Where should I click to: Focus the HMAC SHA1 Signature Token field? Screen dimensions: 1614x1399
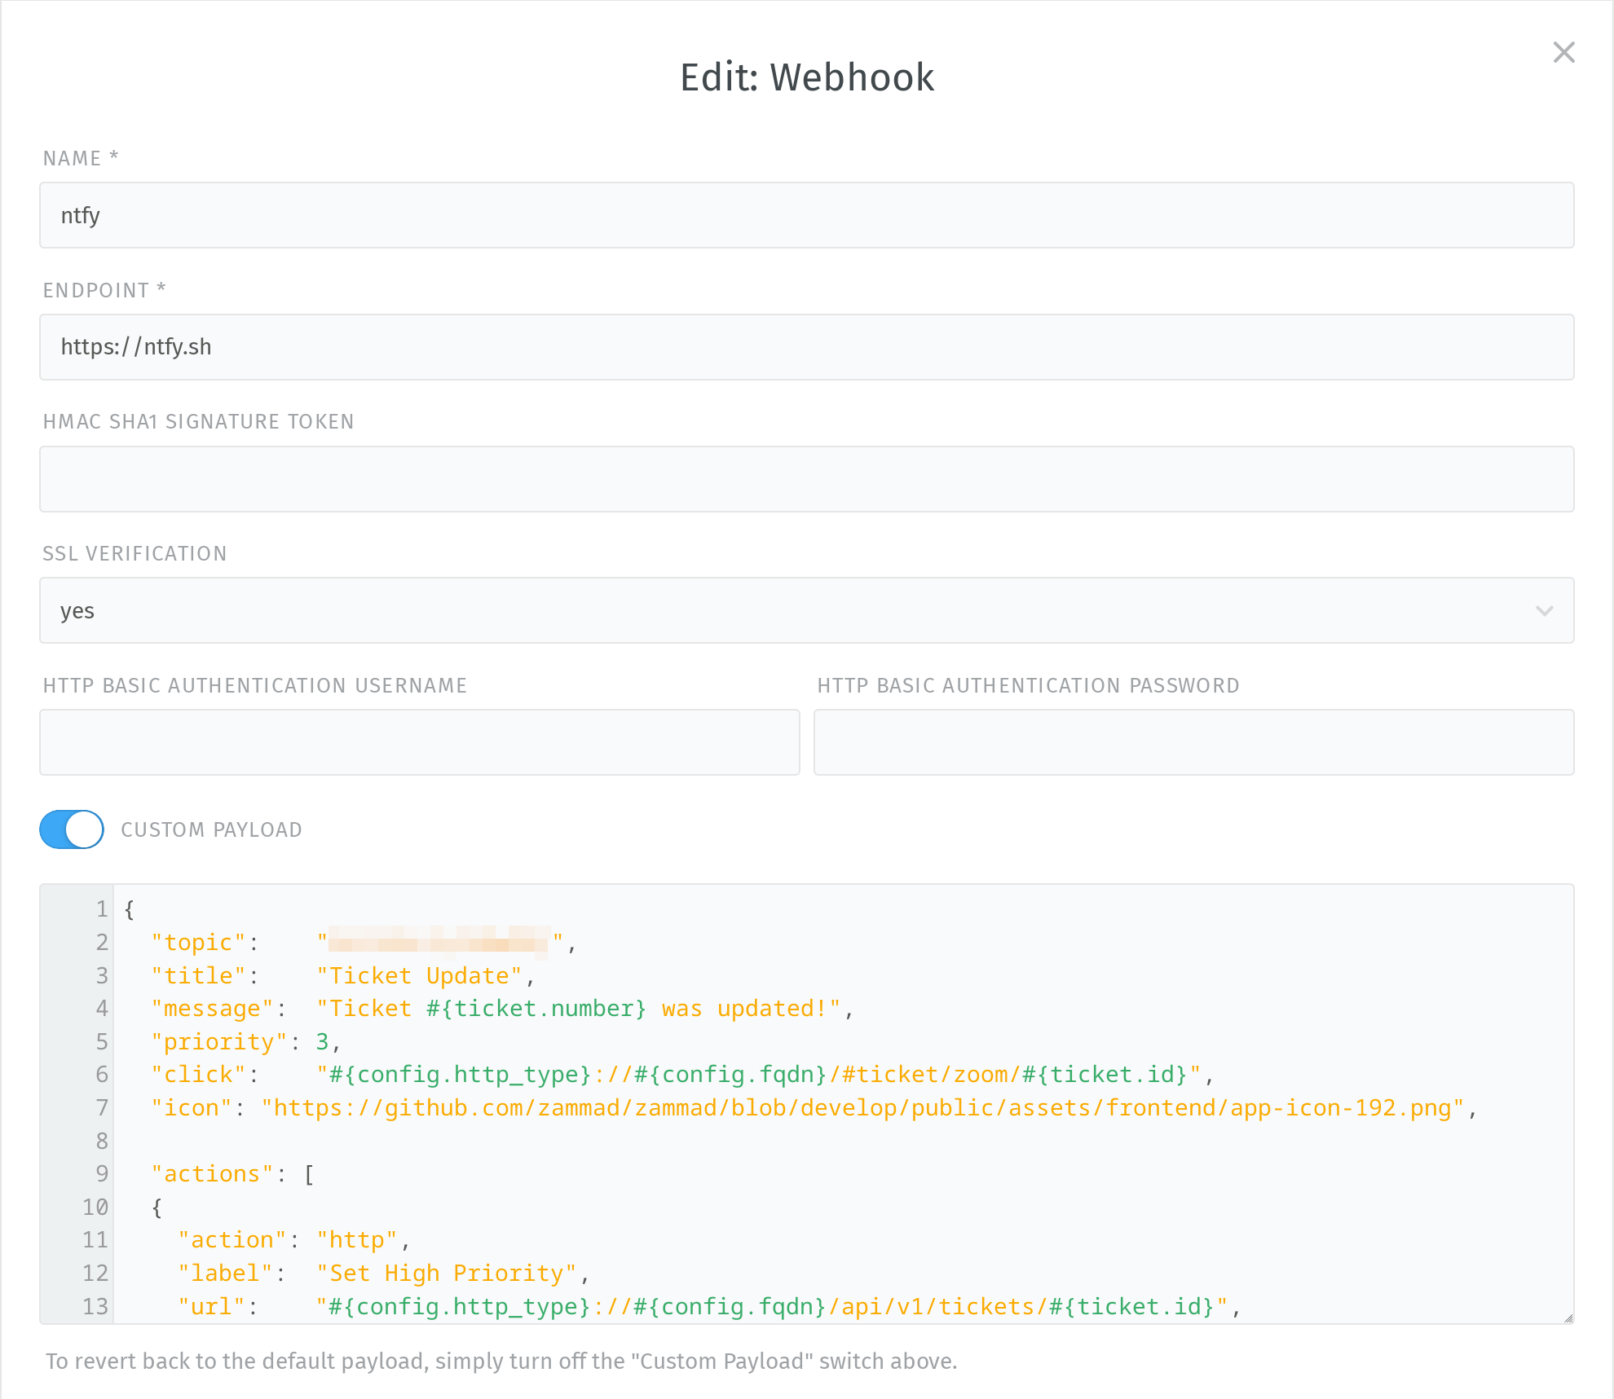tap(806, 479)
